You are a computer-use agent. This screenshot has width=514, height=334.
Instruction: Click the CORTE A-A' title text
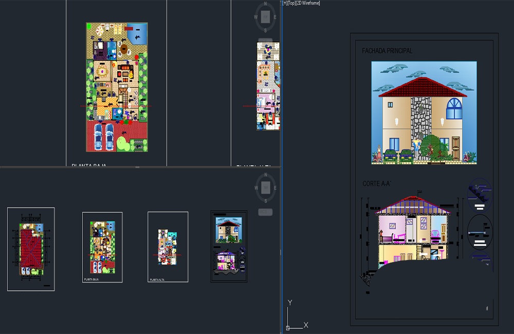(x=377, y=183)
